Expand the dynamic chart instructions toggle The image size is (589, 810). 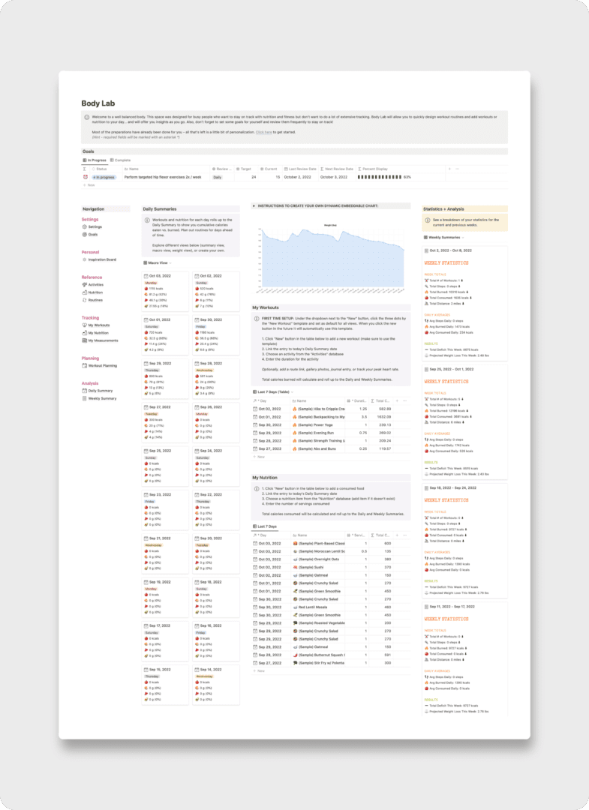coord(254,205)
